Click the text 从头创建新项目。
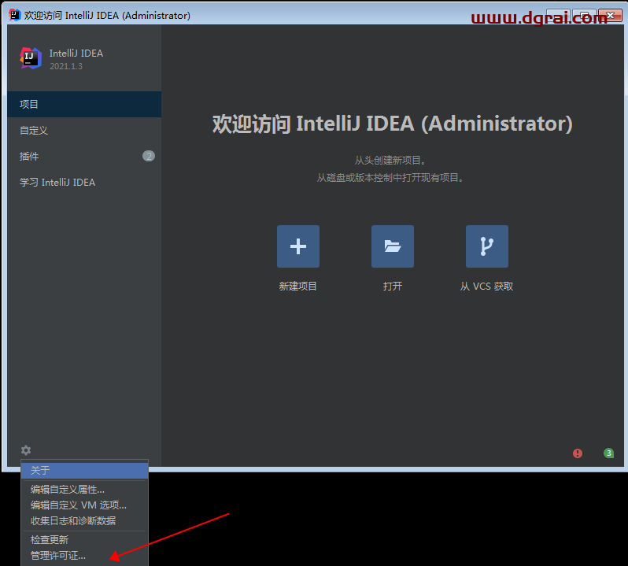The height and width of the screenshot is (566, 628). tap(390, 161)
